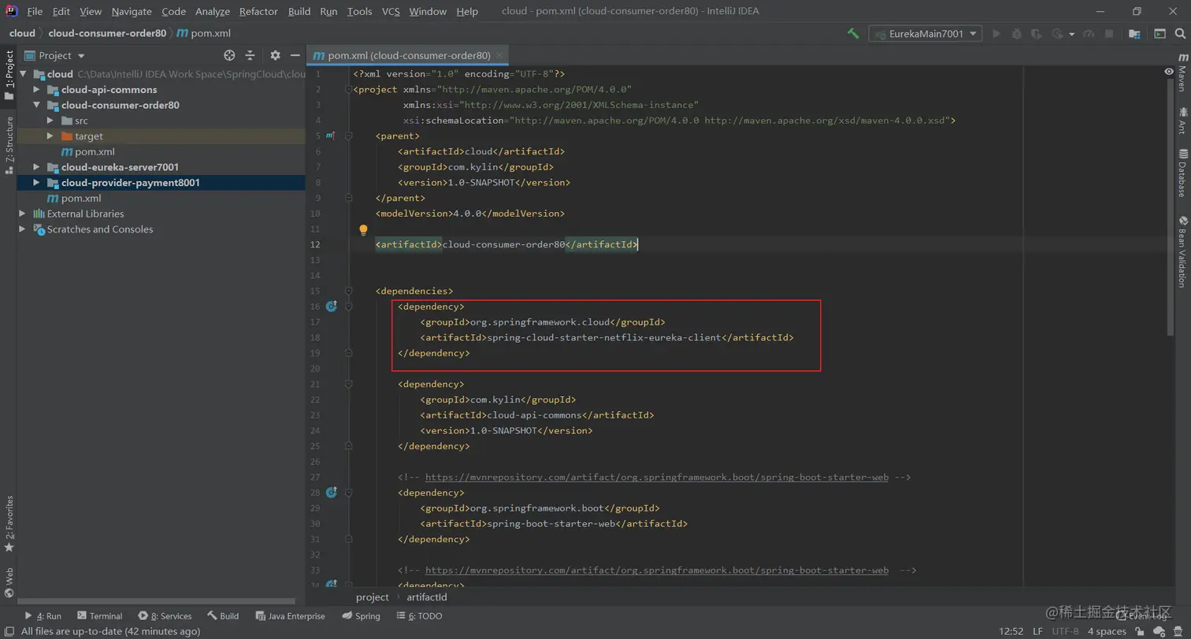This screenshot has width=1191, height=639.
Task: Click the green Build Project hammer icon
Action: (852, 34)
